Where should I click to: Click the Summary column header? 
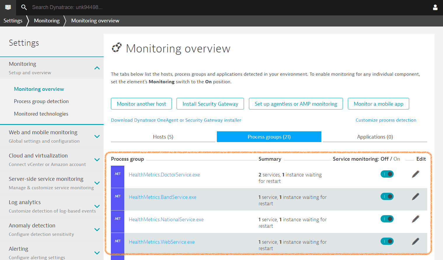(270, 159)
